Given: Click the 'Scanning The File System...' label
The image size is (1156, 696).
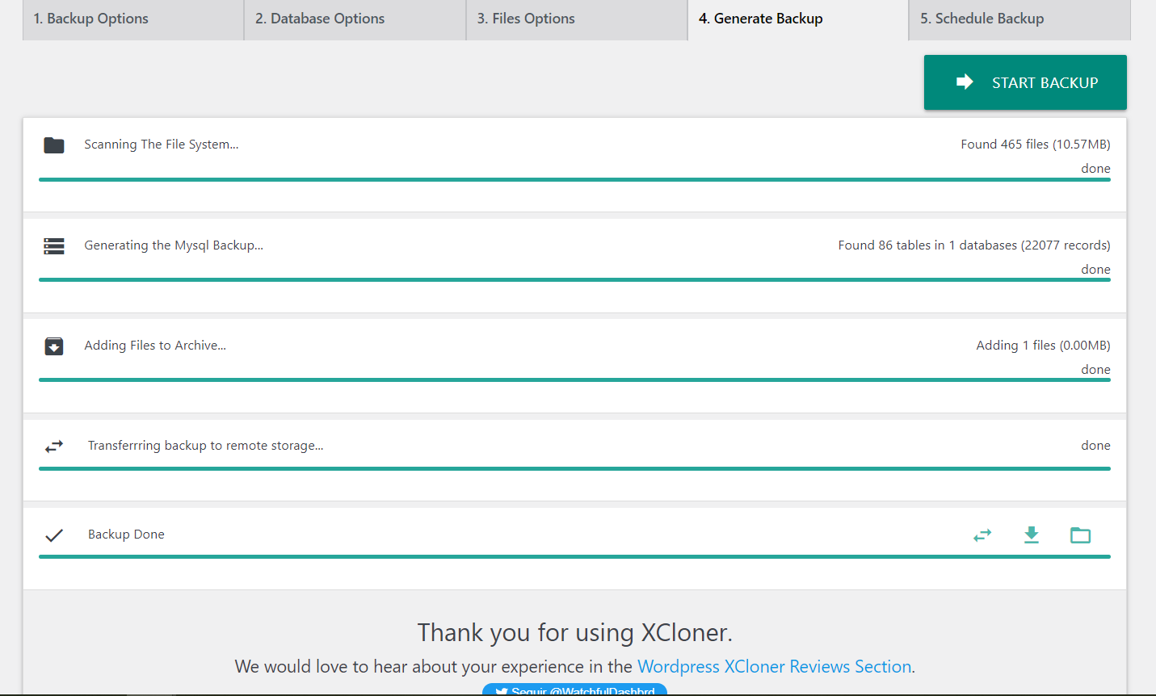Looking at the screenshot, I should coord(162,145).
